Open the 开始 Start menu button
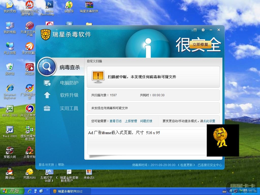This screenshot has height=195, width=260. coord(12,191)
